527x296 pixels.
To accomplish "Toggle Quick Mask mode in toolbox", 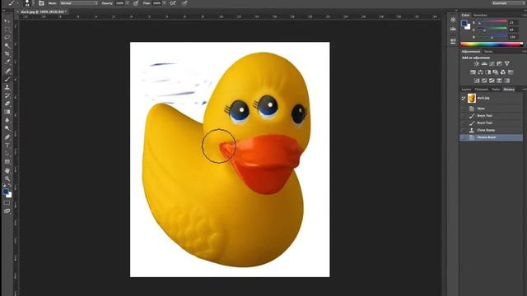I will pyautogui.click(x=7, y=203).
